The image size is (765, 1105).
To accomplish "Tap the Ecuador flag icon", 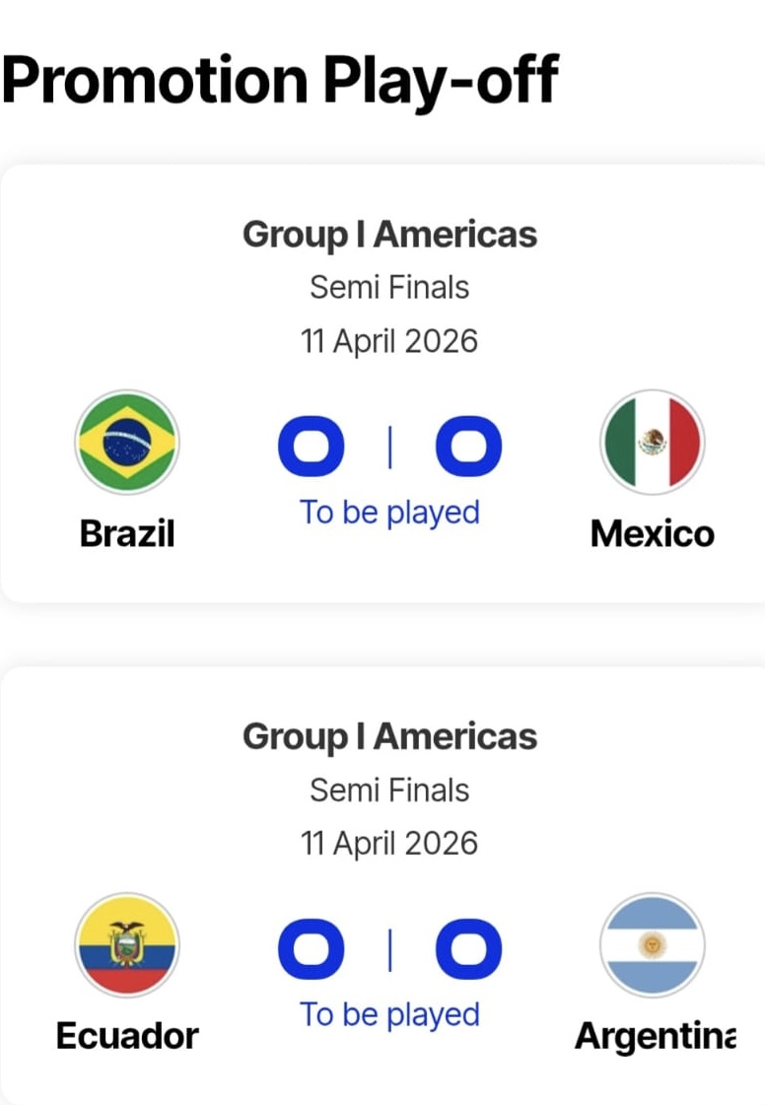I will click(127, 945).
